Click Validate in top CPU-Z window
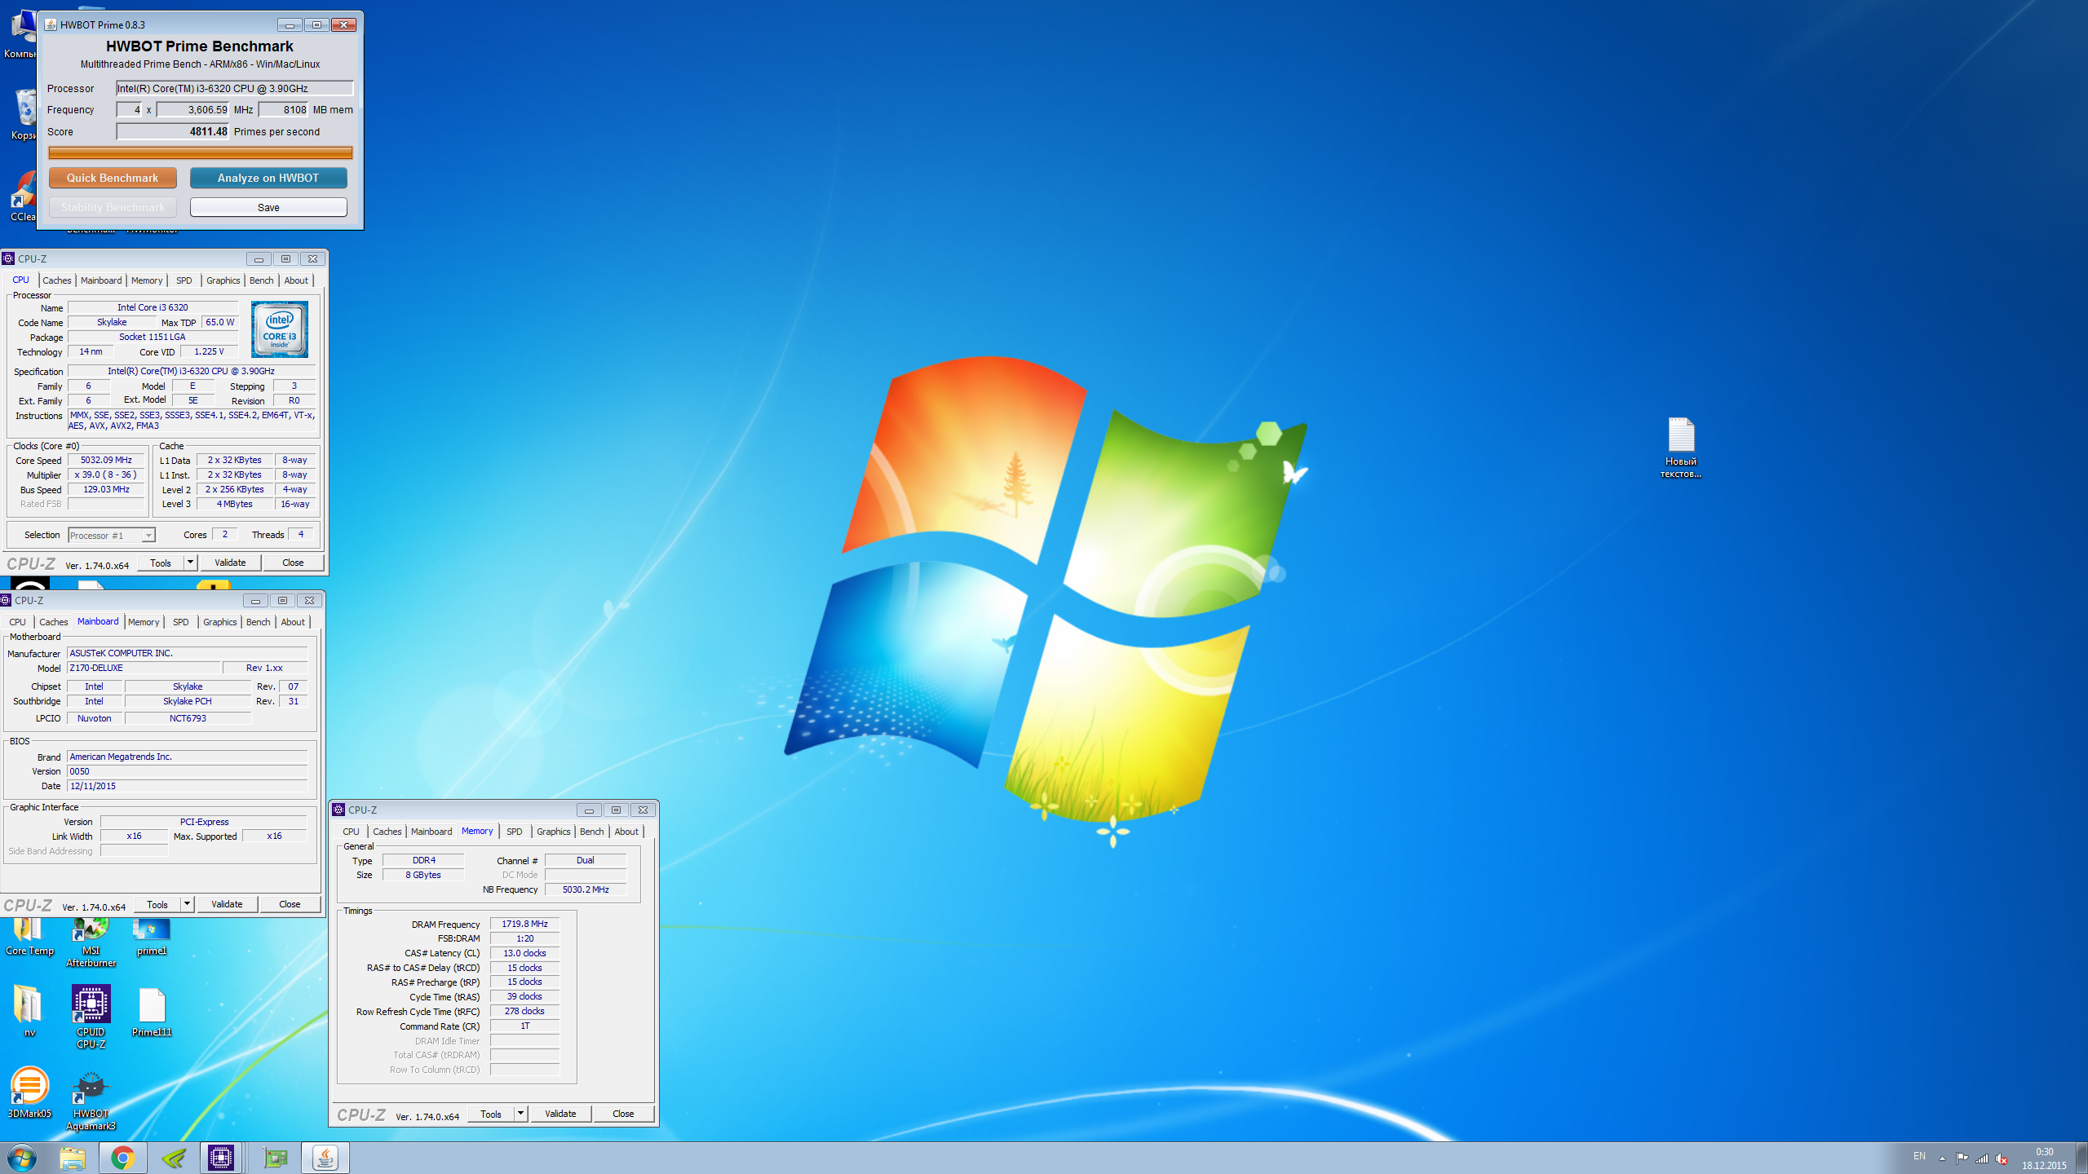 point(230,563)
